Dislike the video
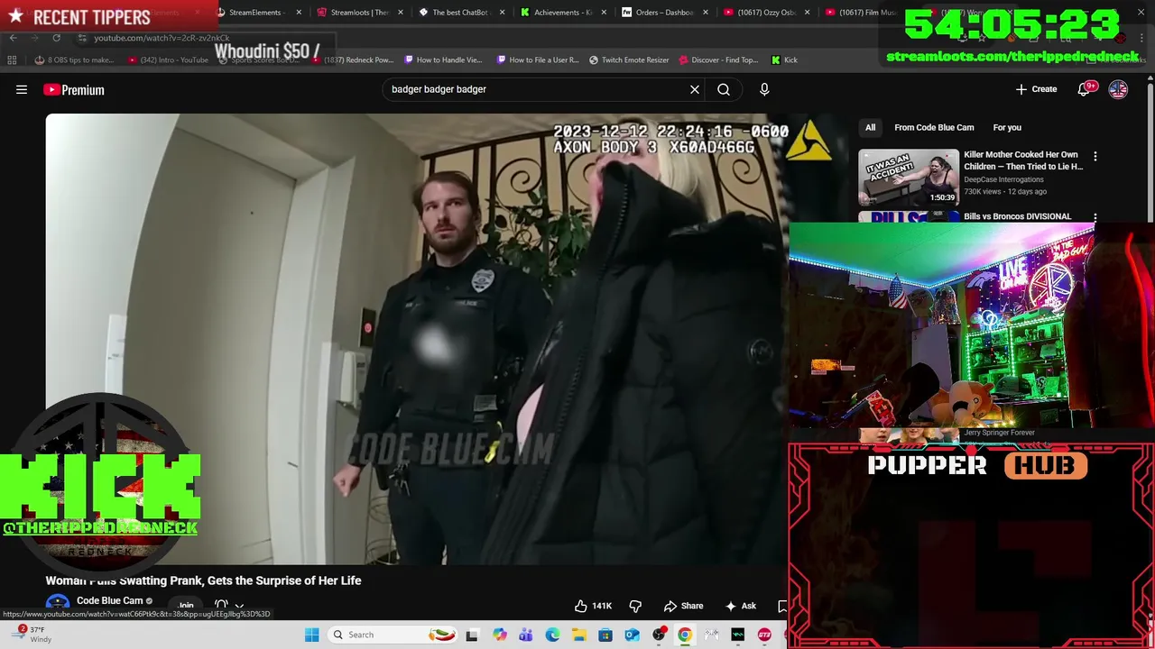 tap(635, 606)
